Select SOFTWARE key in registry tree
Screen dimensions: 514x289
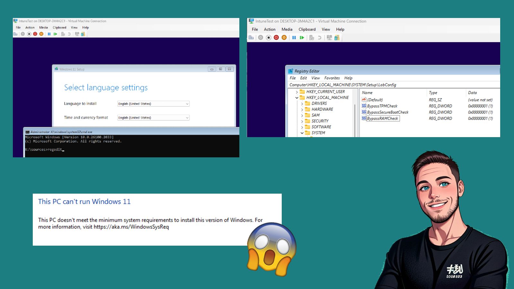pyautogui.click(x=321, y=127)
